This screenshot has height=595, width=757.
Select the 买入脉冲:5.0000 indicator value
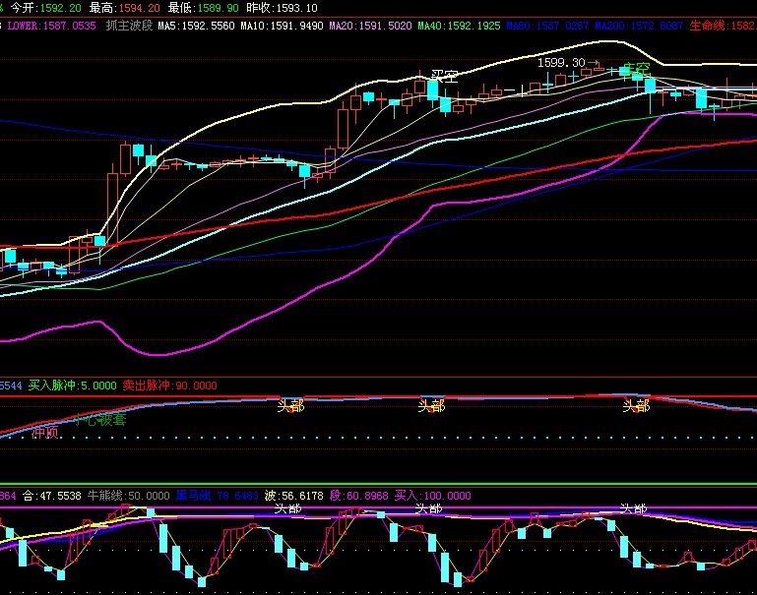click(73, 386)
